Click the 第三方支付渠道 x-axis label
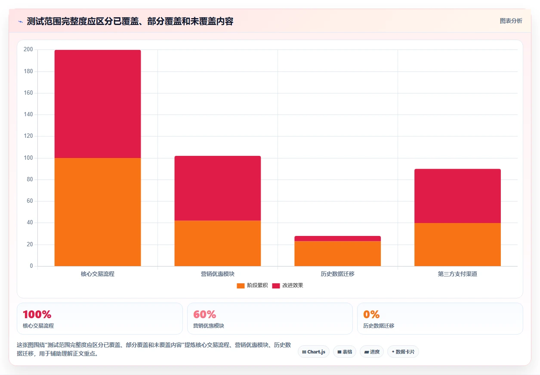The width and height of the screenshot is (540, 375). point(458,274)
